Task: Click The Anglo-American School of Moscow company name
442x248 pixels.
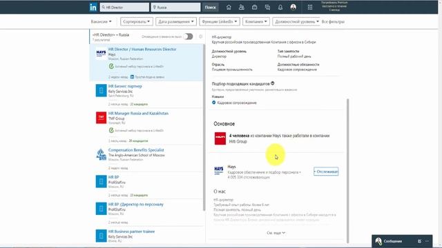Action: pyautogui.click(x=137, y=155)
